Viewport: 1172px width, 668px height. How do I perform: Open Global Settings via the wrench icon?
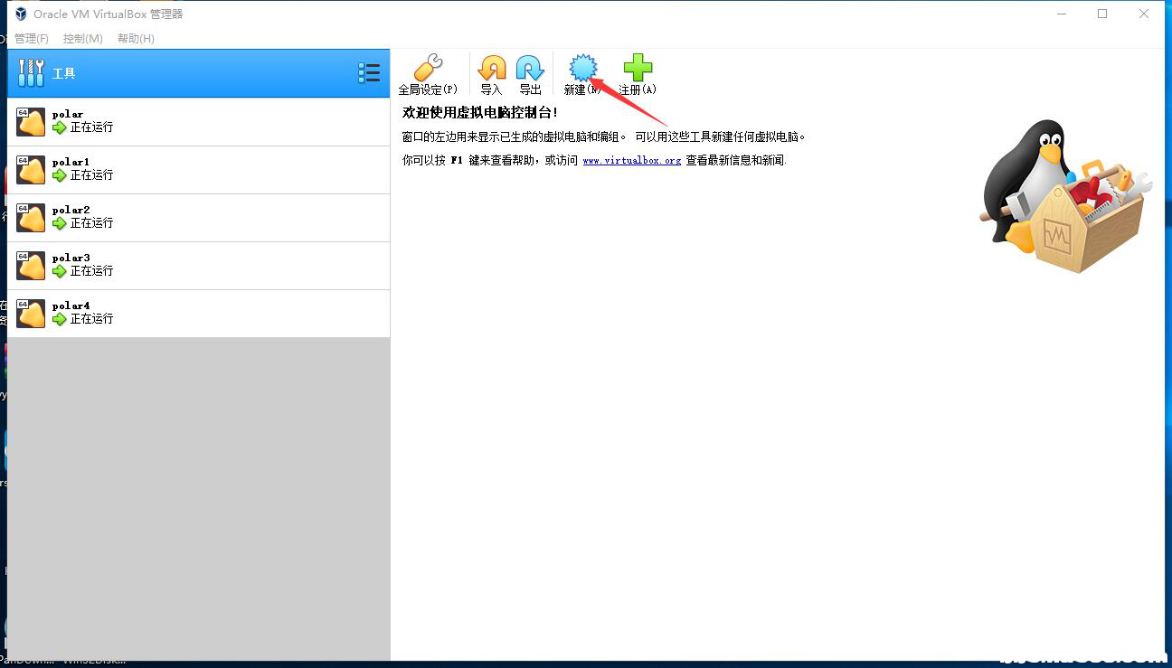point(427,67)
